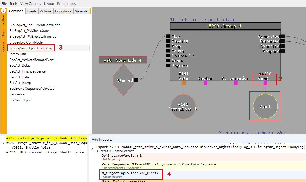Viewport: 306px width, 182px height.
Task: Click the Unprime input connector
Action: point(168,65)
